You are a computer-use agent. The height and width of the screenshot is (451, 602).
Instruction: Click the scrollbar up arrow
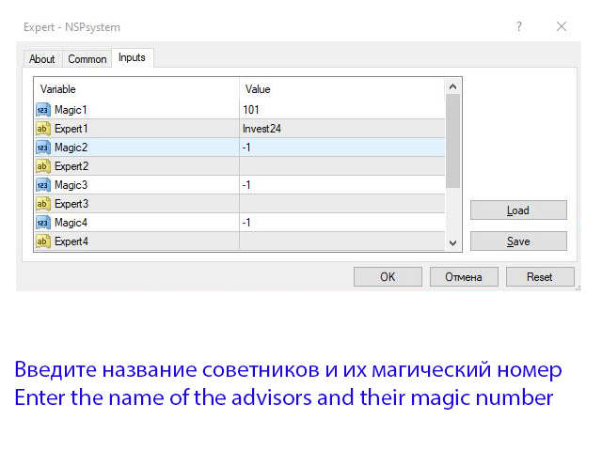453,87
